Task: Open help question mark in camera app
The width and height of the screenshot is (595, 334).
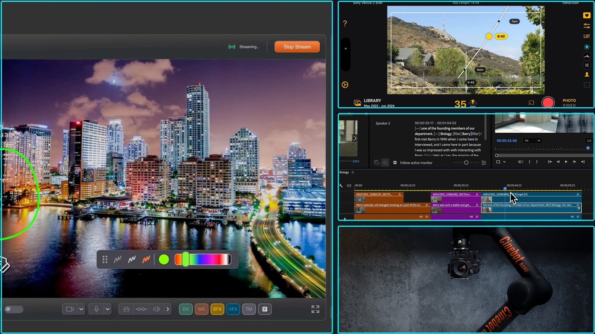Action: [x=345, y=23]
